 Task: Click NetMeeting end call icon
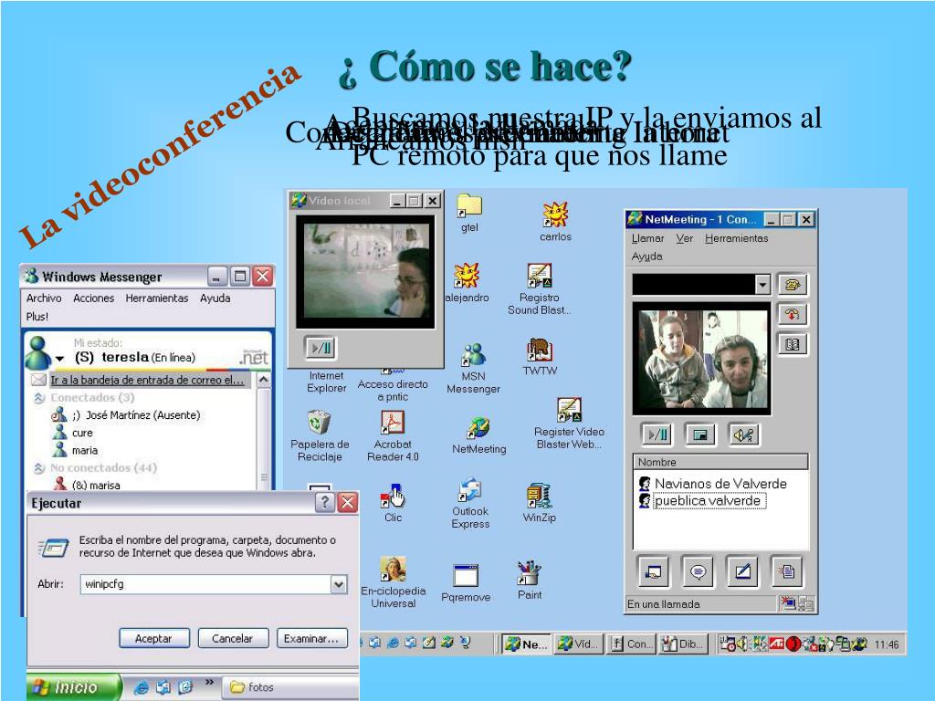(x=793, y=314)
